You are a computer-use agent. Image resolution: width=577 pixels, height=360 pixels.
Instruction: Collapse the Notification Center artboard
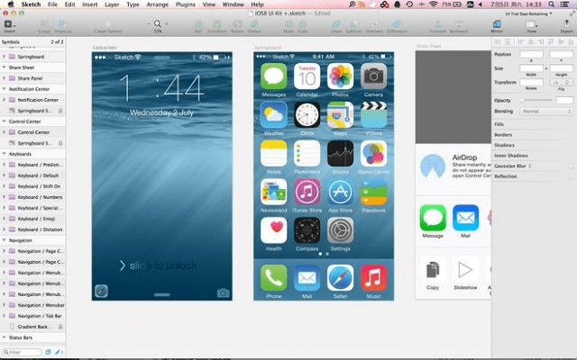coord(4,89)
